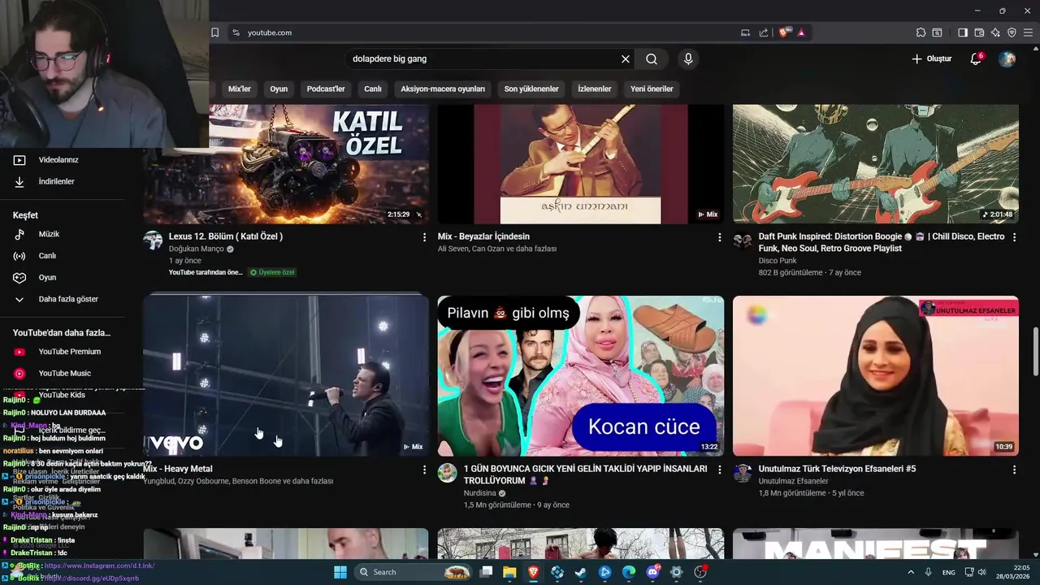The width and height of the screenshot is (1040, 585).
Task: Play the Heavy Metal Vevo thumbnail
Action: click(286, 375)
